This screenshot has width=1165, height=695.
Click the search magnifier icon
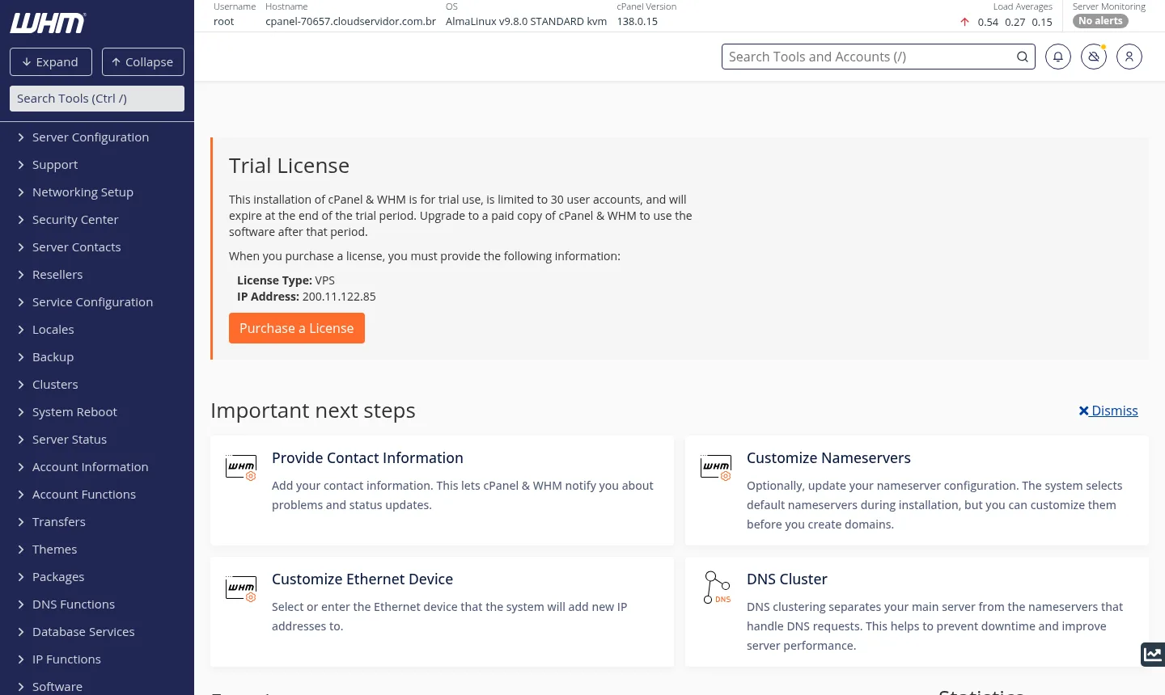tap(1023, 57)
